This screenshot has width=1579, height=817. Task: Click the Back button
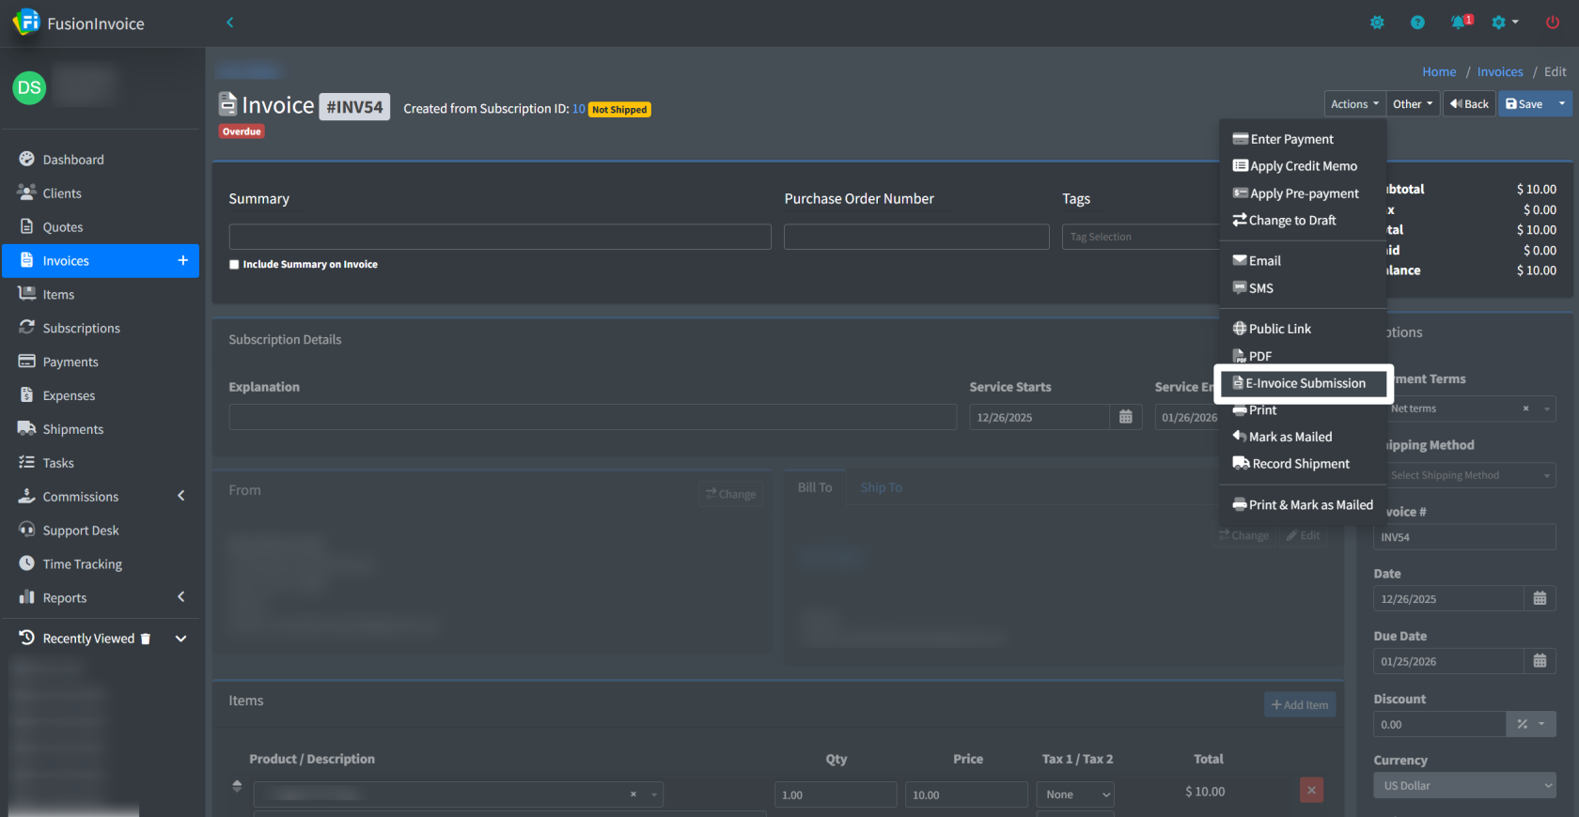(x=1469, y=104)
